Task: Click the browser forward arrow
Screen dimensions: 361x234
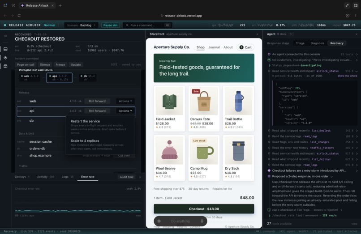Action: (x=12, y=16)
